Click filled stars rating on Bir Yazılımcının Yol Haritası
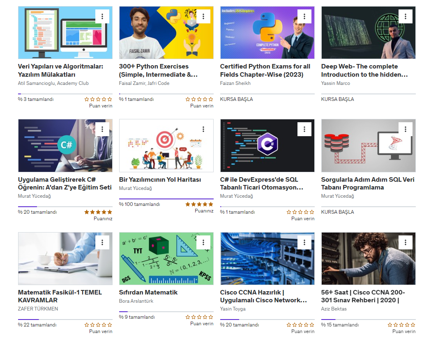 coord(199,204)
